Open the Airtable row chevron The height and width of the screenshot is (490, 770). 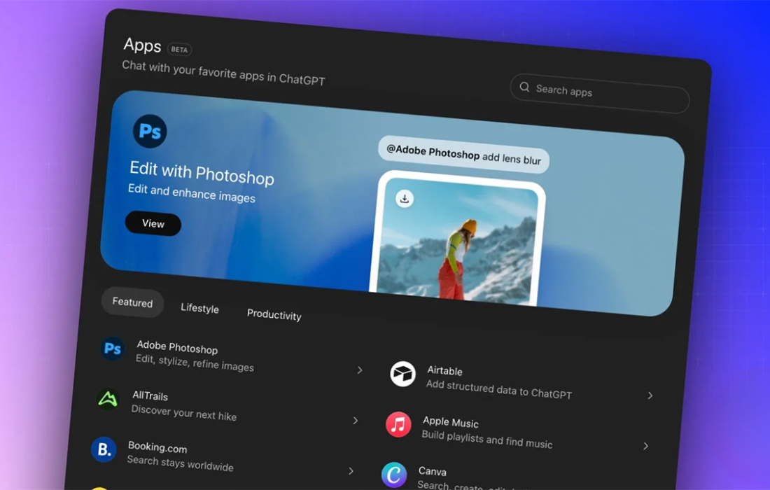[650, 395]
